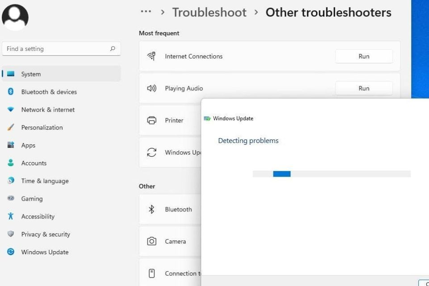Click the Windows Update refresh arrows icon

(151, 152)
